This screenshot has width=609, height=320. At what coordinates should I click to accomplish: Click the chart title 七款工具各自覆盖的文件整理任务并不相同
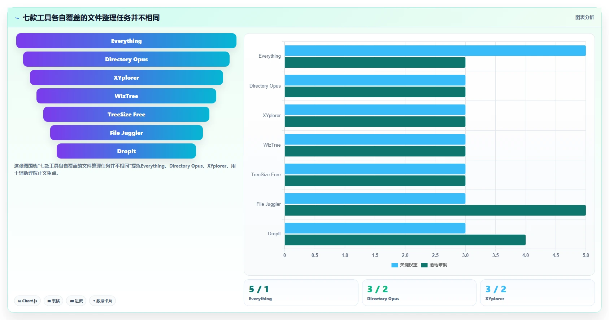click(91, 18)
